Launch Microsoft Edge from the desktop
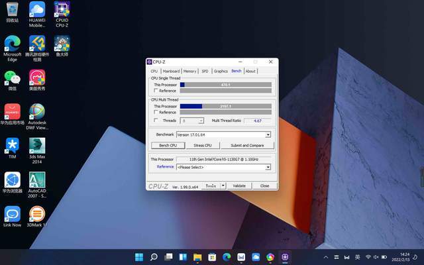Viewport: 424px width, 265px height. pyautogui.click(x=12, y=48)
